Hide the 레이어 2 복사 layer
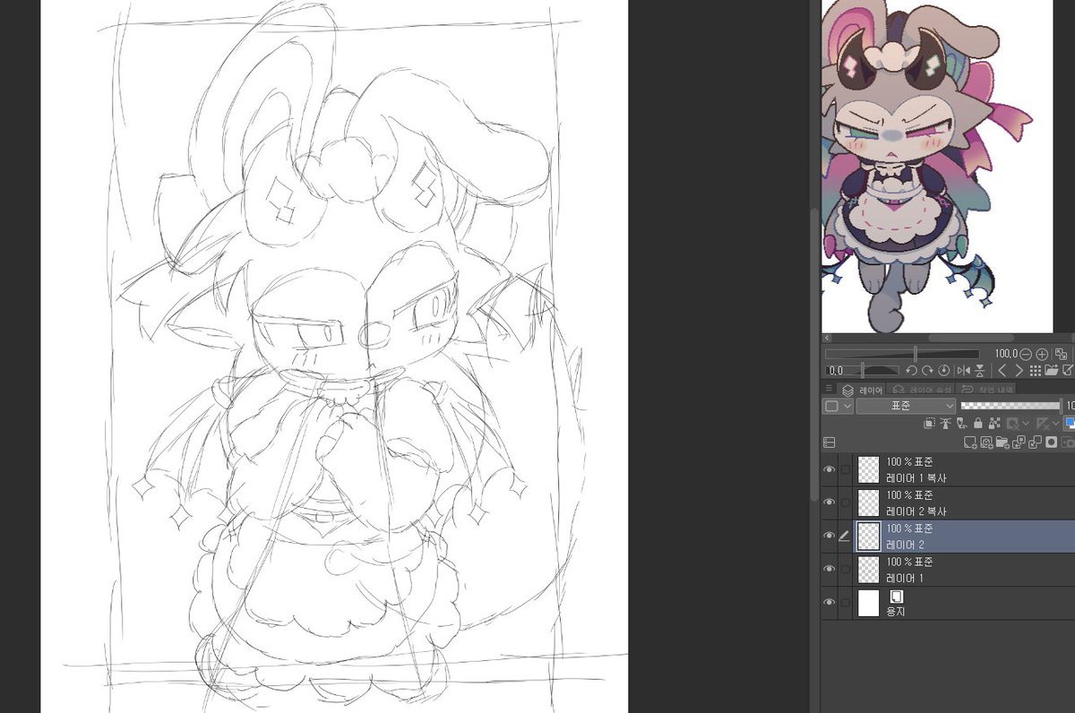 click(830, 503)
